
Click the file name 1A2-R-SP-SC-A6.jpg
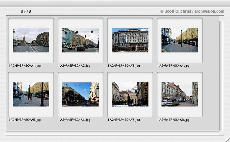(74, 120)
